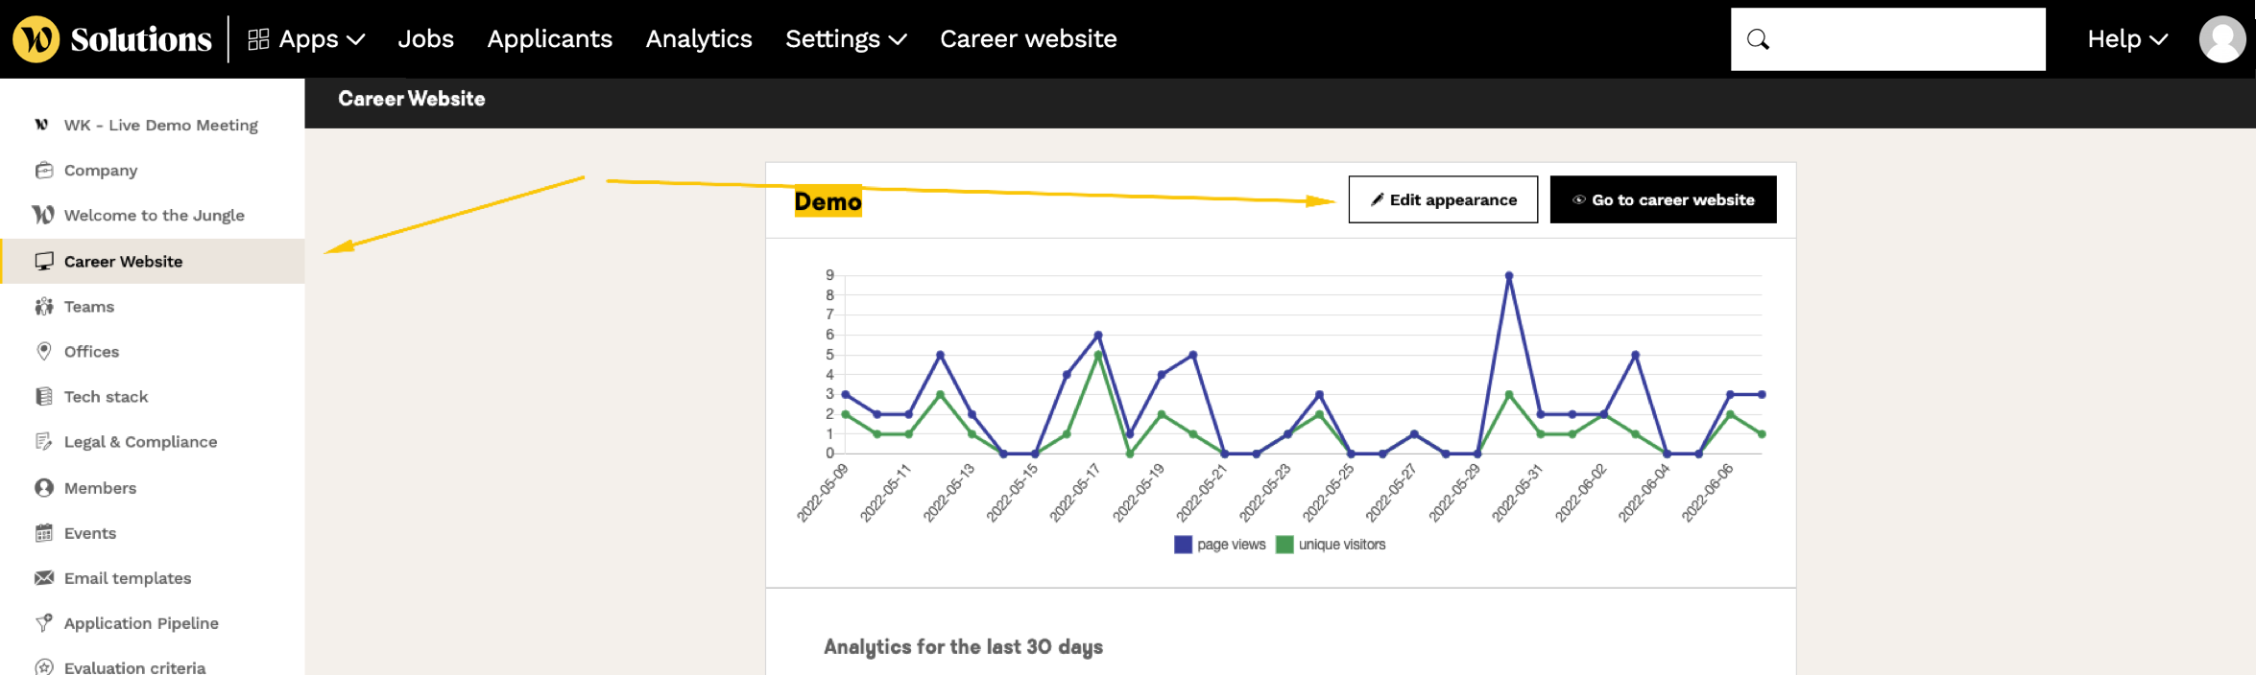The image size is (2256, 675).
Task: Expand the Apps dropdown menu
Action: click(x=306, y=39)
